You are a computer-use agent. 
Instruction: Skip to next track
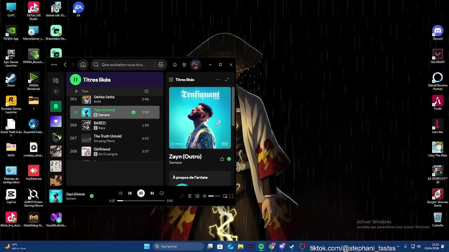[152, 193]
